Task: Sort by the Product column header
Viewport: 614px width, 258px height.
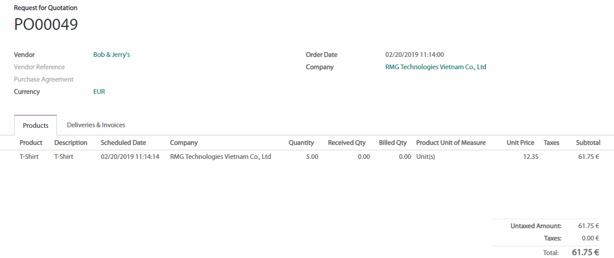Action: [31, 142]
